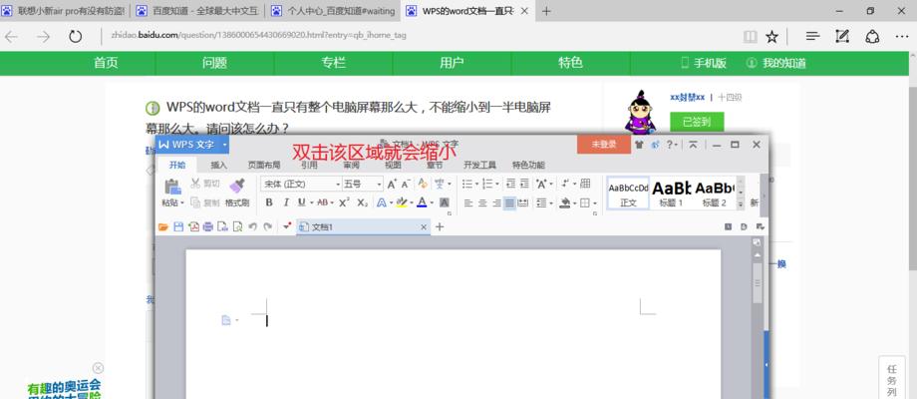Collapse the WPS ribbon with arrow icon
This screenshot has width=917, height=399.
693,145
